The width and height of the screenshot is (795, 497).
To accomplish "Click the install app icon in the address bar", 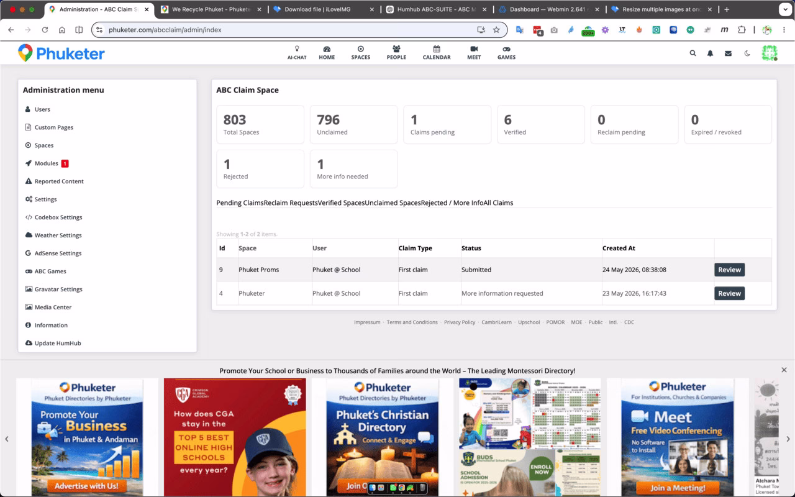I will click(481, 30).
